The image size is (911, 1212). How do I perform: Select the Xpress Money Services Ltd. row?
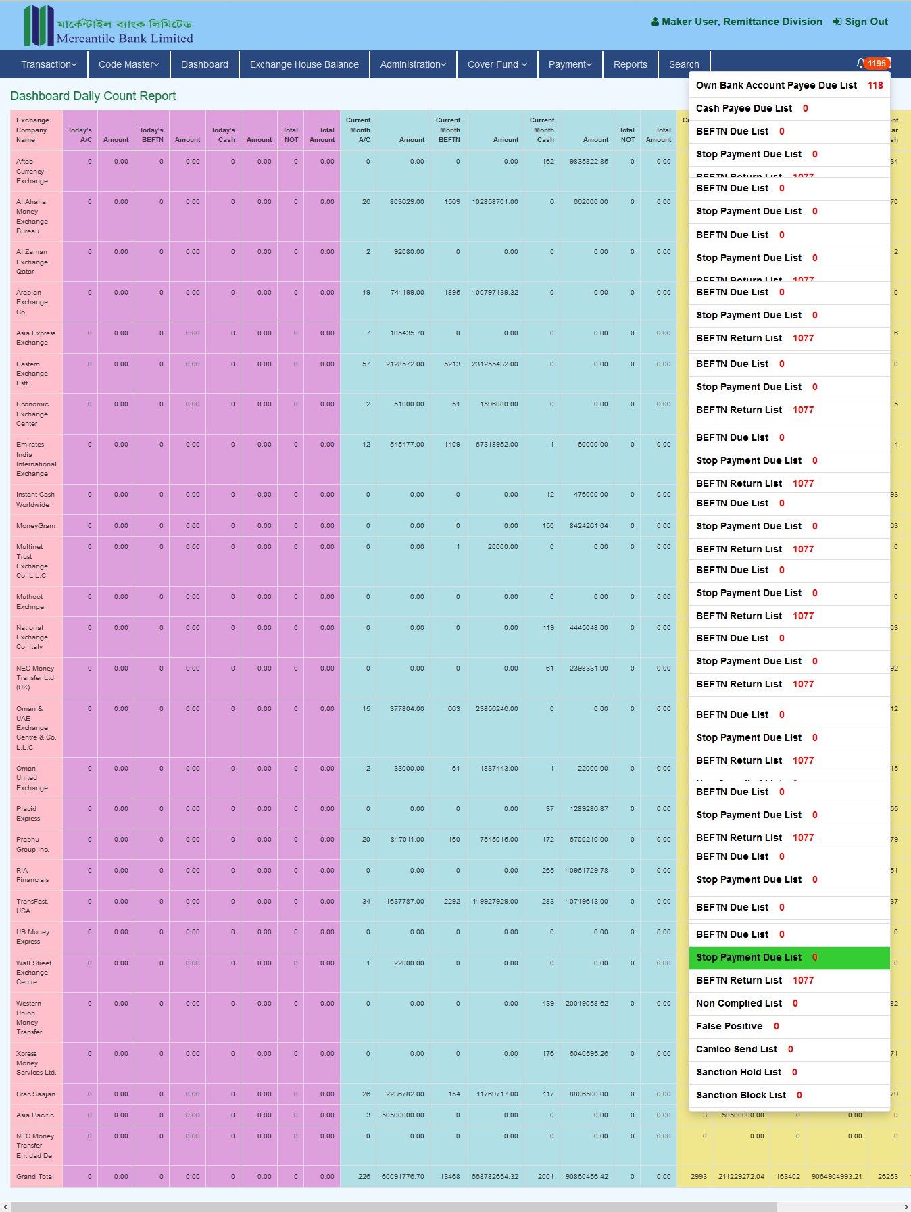click(36, 1063)
